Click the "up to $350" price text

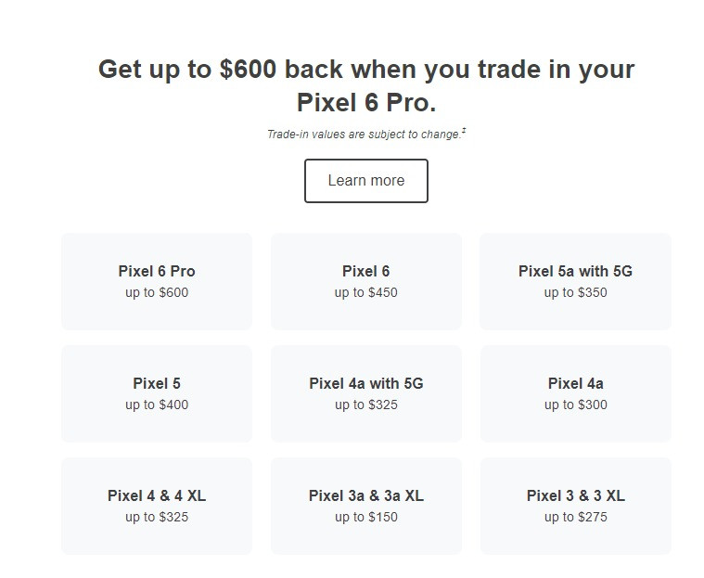pos(575,293)
